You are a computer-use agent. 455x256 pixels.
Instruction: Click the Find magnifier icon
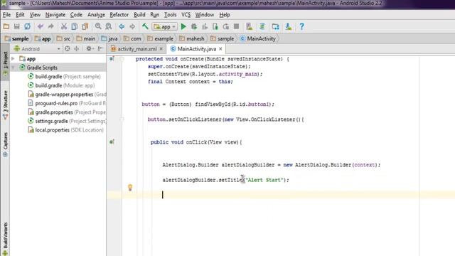coord(98,27)
